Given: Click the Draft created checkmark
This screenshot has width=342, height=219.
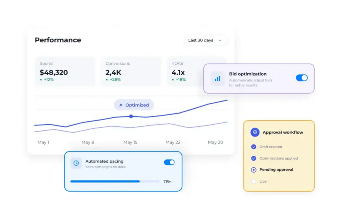Looking at the screenshot, I should [x=253, y=147].
